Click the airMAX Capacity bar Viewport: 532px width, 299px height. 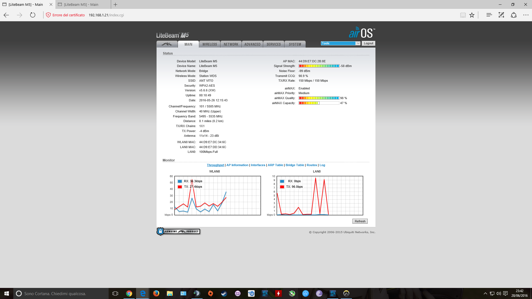tap(319, 103)
